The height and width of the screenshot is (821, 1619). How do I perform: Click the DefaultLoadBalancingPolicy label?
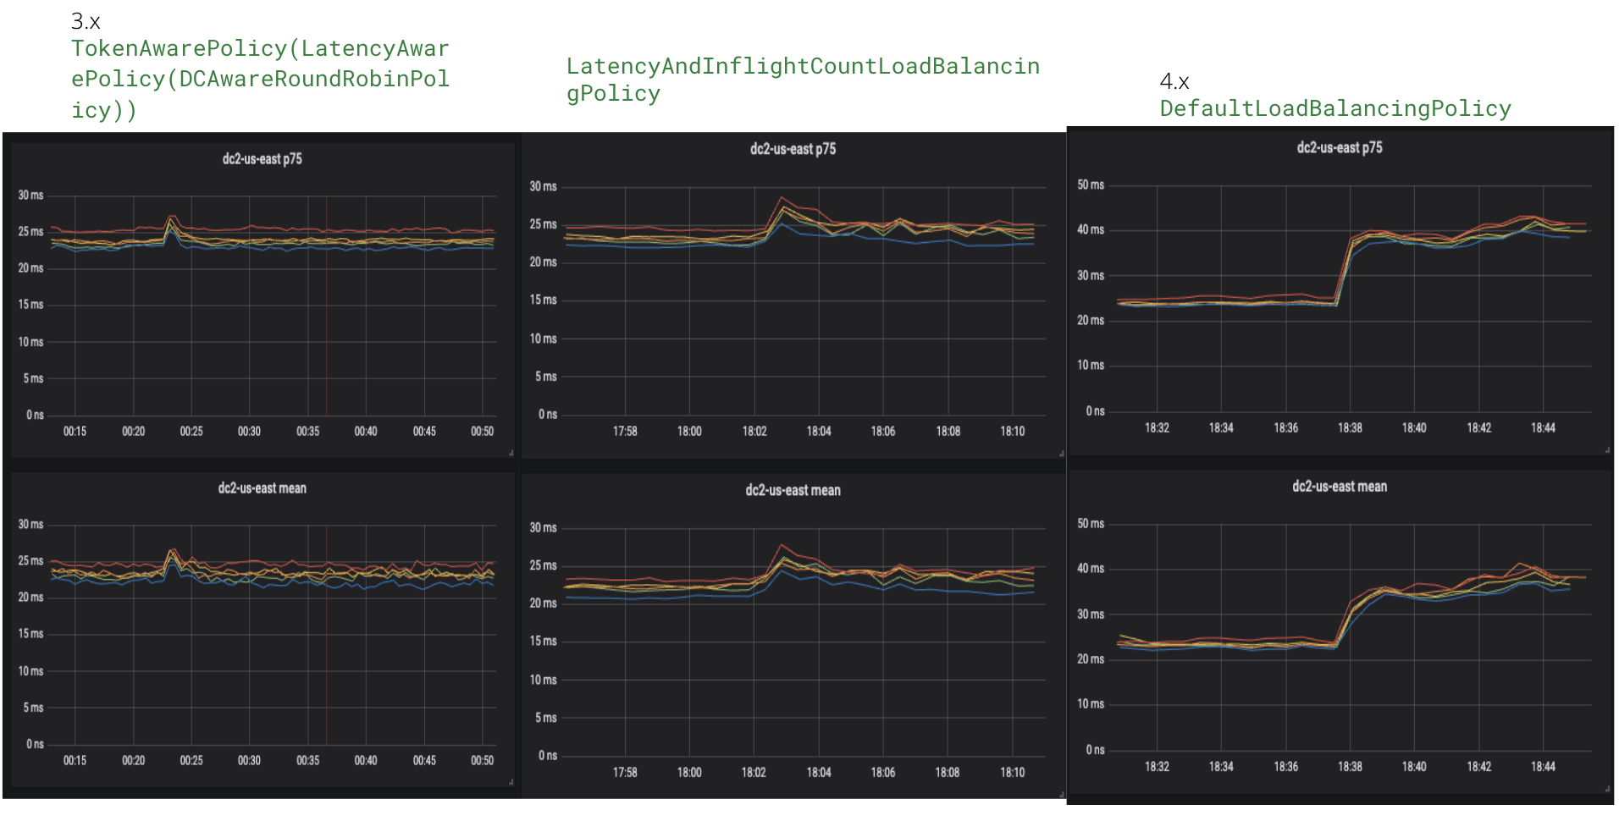pyautogui.click(x=1334, y=108)
